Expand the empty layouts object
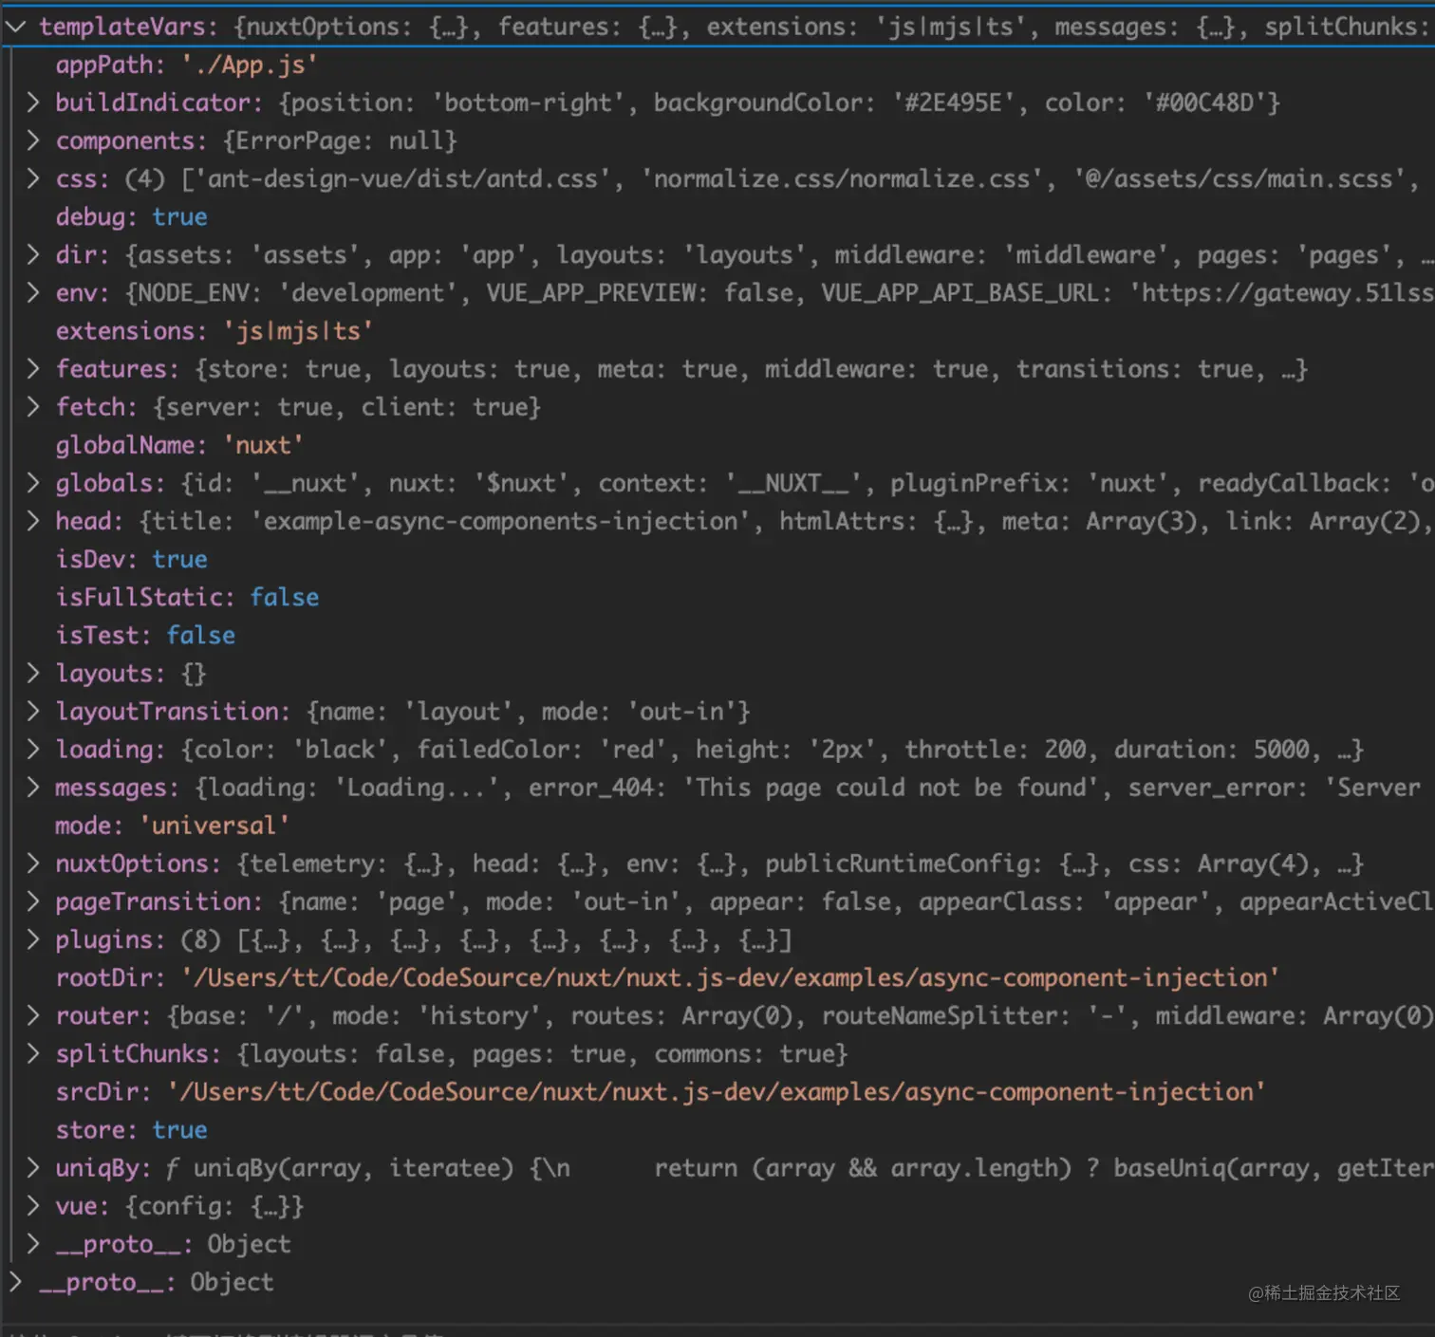The image size is (1435, 1337). click(x=32, y=673)
